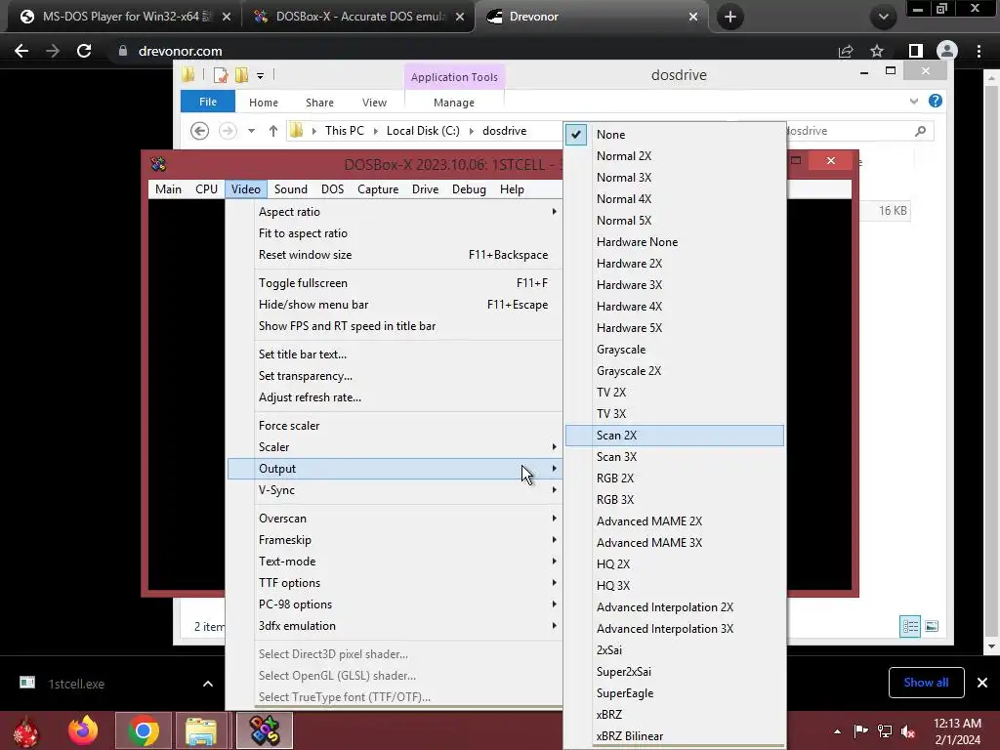Open a new Chrome tab
The height and width of the screenshot is (750, 1000).
pyautogui.click(x=730, y=17)
